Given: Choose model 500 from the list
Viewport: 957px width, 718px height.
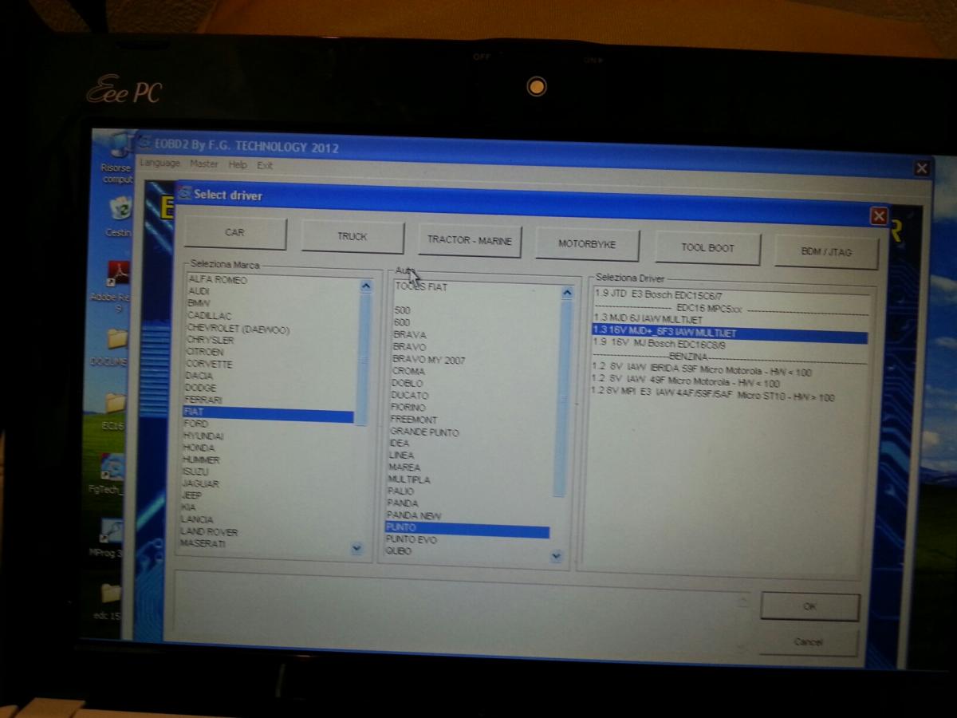Looking at the screenshot, I should coord(402,310).
